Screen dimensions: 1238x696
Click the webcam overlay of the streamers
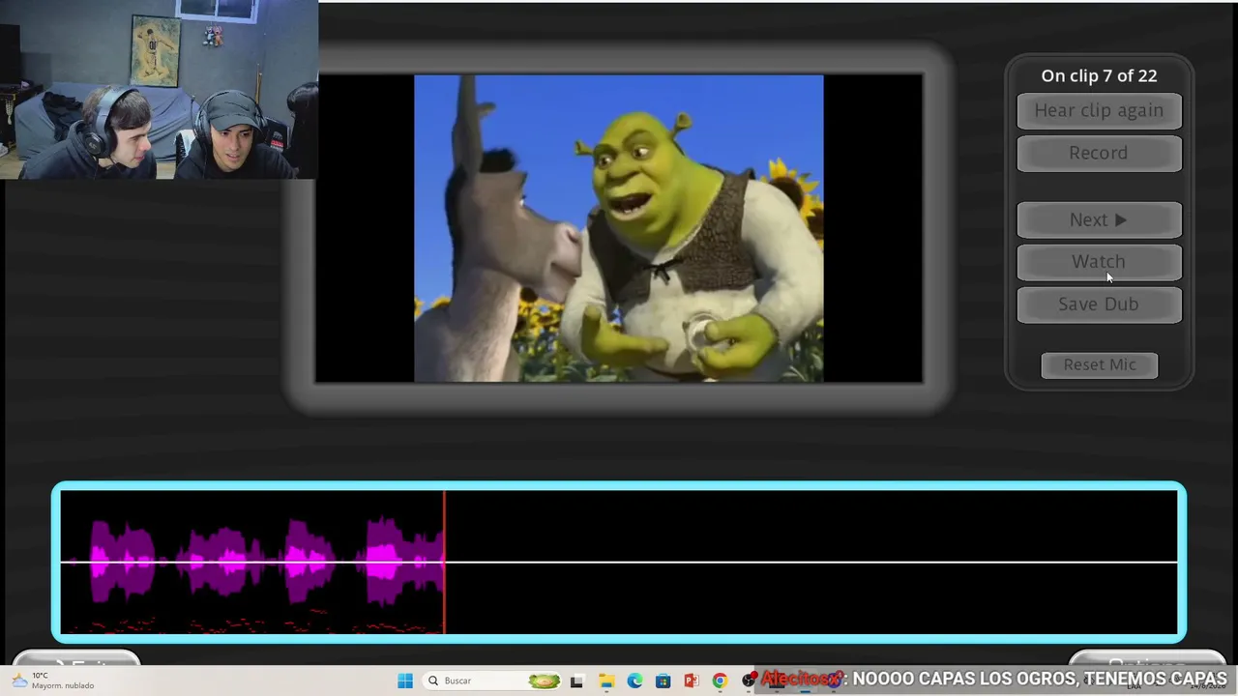pyautogui.click(x=159, y=90)
